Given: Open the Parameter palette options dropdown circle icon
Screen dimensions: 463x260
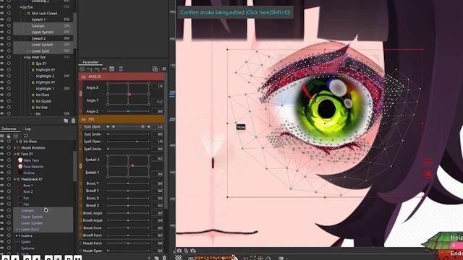Looking at the screenshot, I should (x=82, y=69).
